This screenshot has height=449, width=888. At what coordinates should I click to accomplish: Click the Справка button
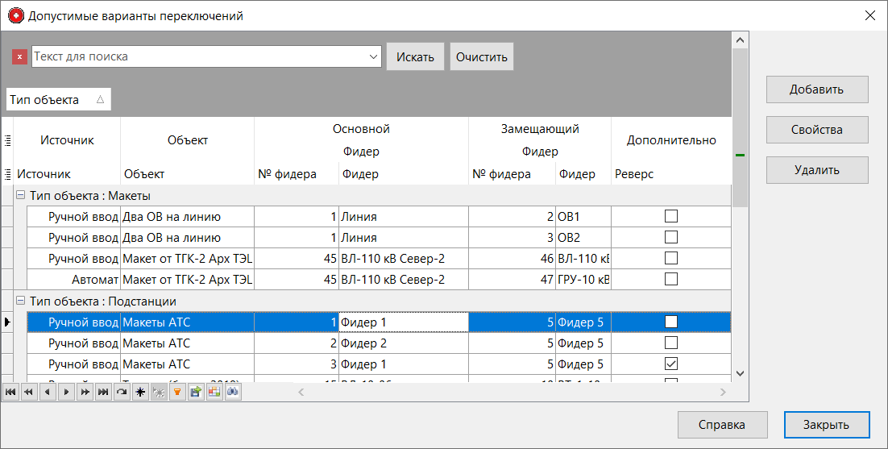pos(721,425)
